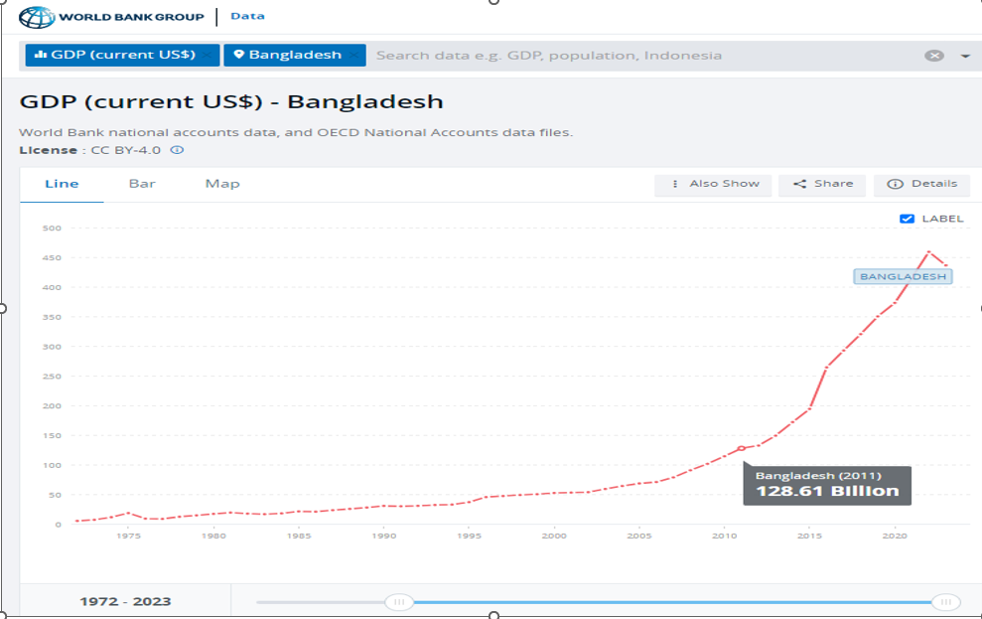This screenshot has height=619, width=982.
Task: Click the Share button
Action: (822, 184)
